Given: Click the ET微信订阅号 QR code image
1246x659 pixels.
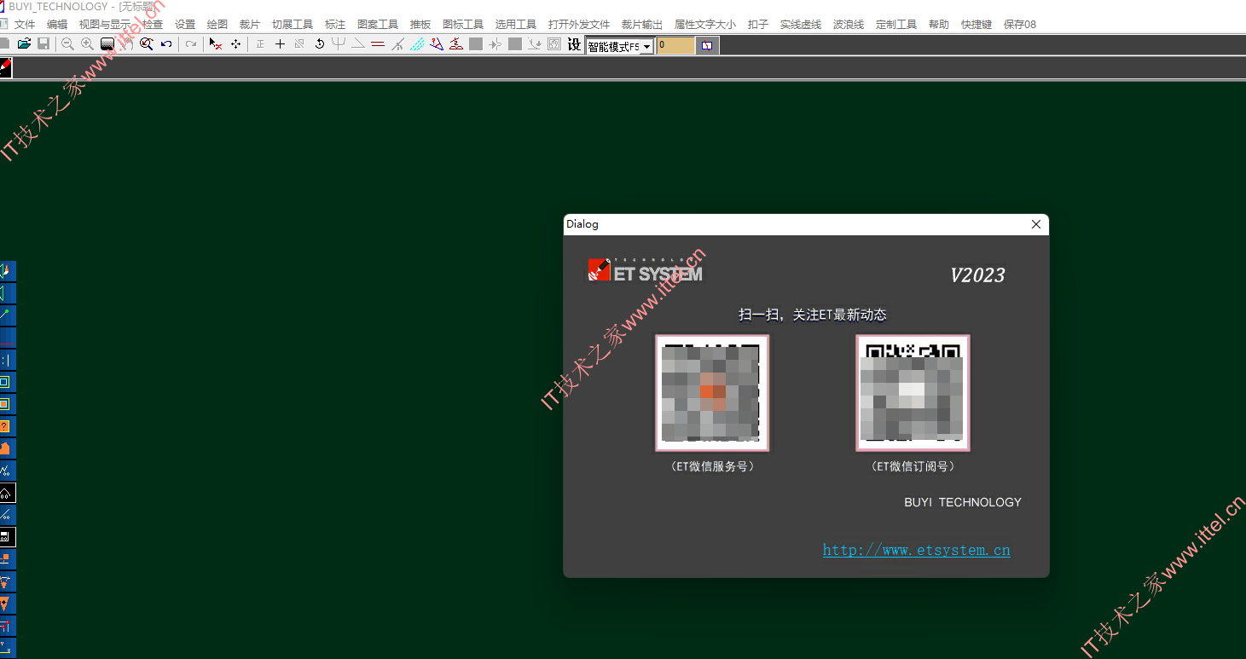Looking at the screenshot, I should click(913, 393).
